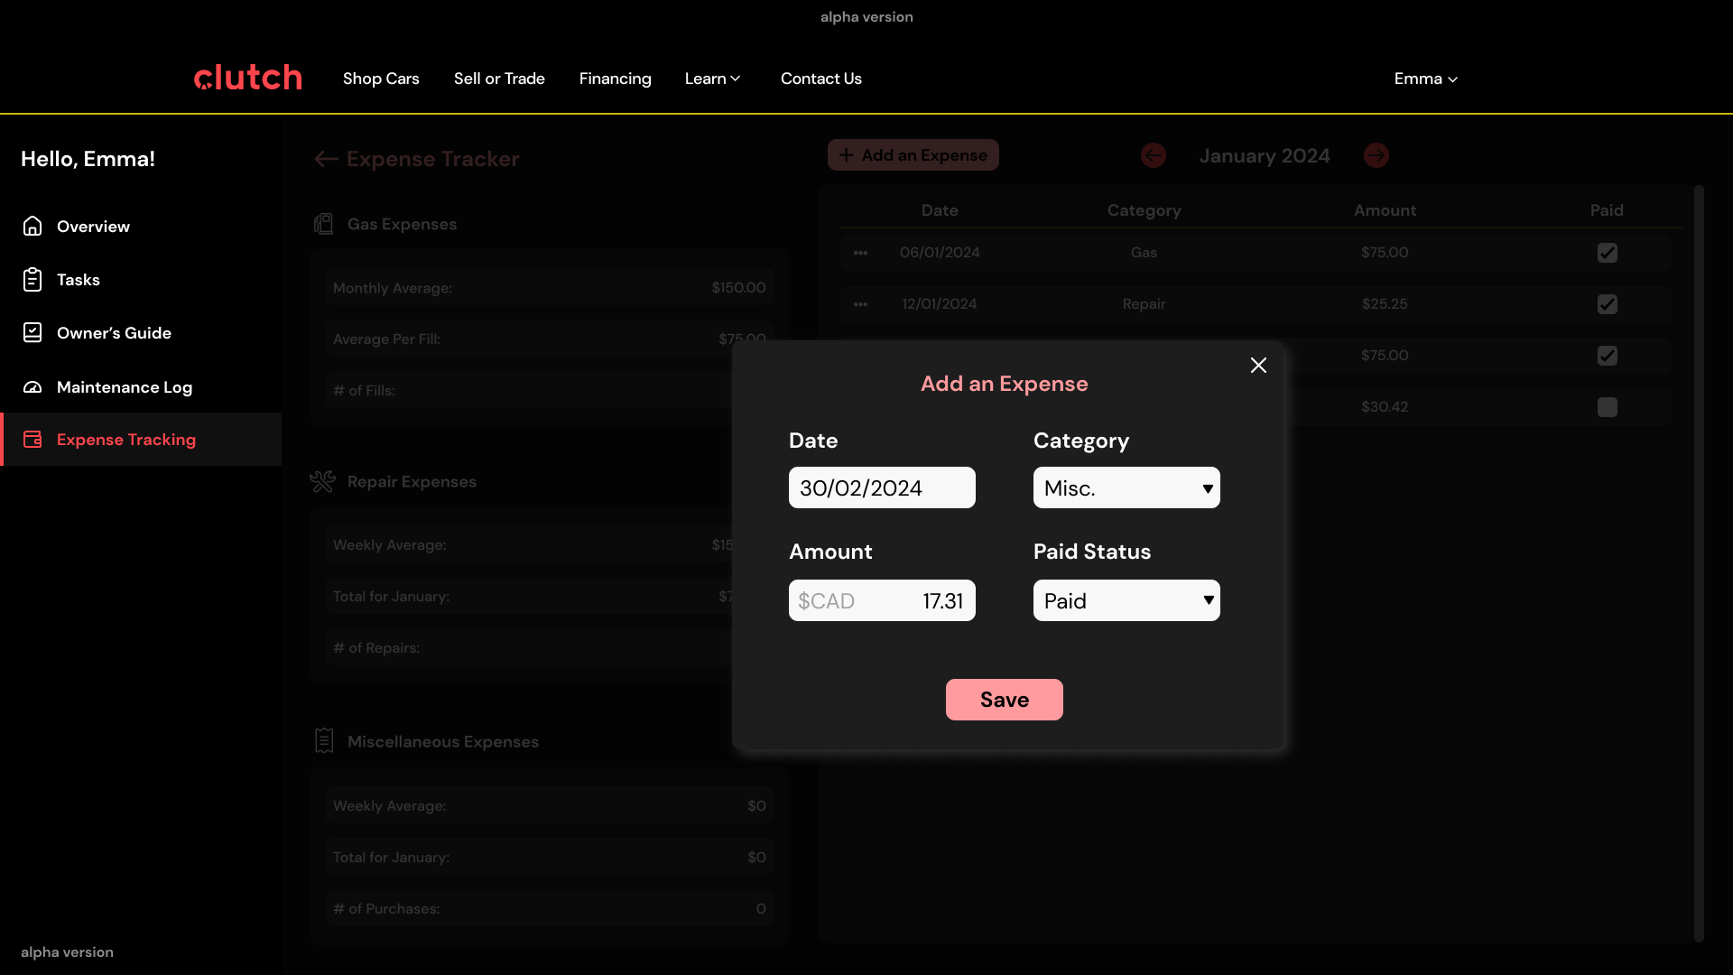
Task: Click the Tasks clipboard icon in sidebar
Action: [32, 280]
